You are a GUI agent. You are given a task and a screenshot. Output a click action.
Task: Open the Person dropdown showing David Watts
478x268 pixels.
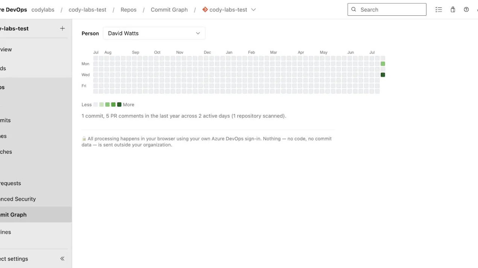(x=154, y=33)
